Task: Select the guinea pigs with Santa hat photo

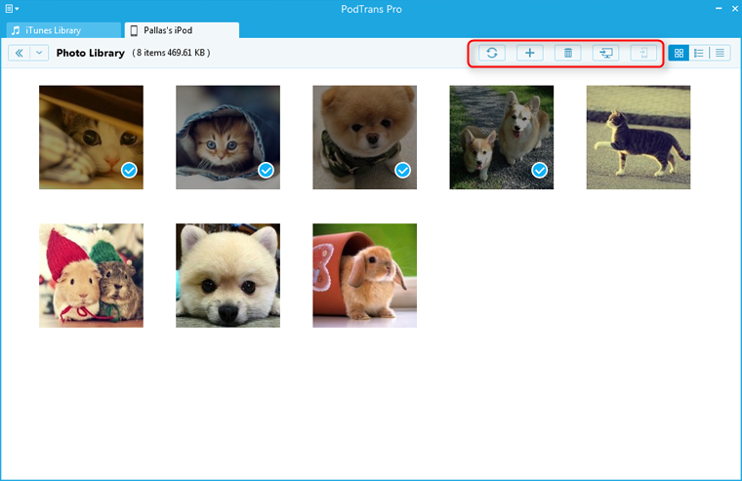Action: 91,275
